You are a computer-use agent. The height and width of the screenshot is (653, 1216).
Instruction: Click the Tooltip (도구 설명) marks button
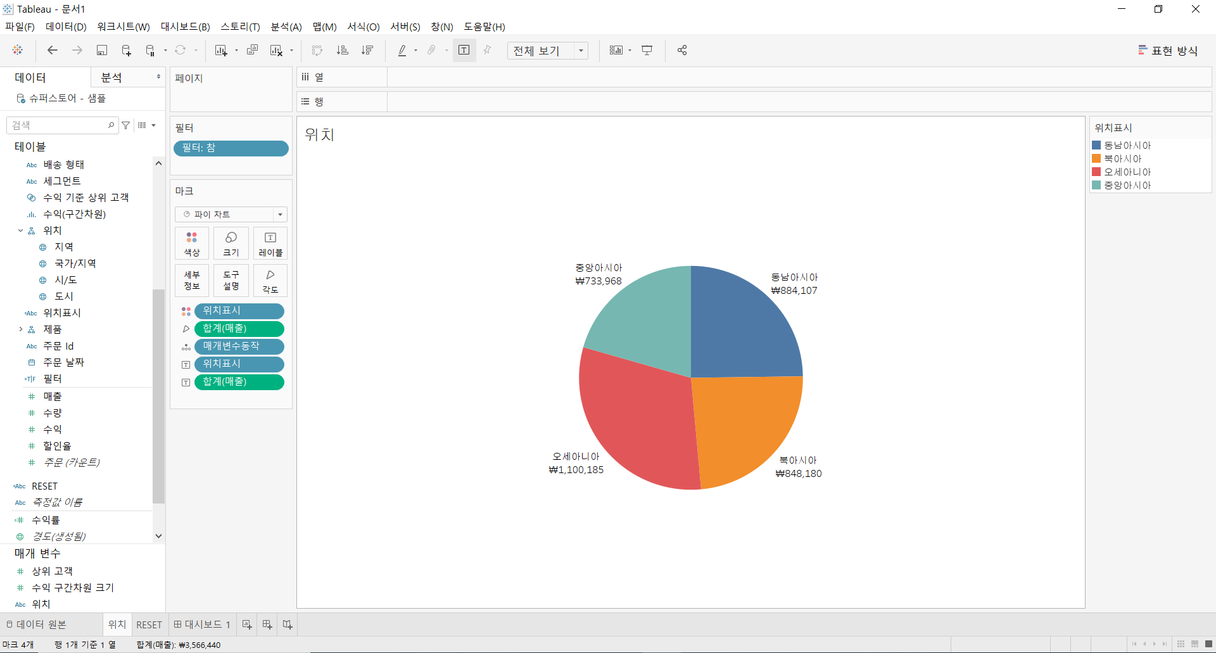[x=231, y=281]
